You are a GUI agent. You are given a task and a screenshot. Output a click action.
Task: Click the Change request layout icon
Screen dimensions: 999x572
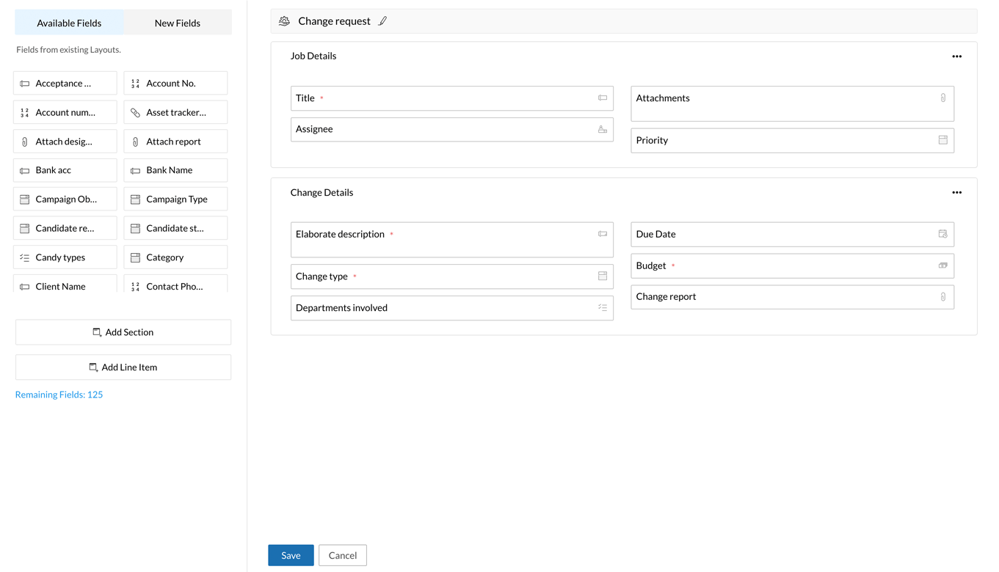284,21
